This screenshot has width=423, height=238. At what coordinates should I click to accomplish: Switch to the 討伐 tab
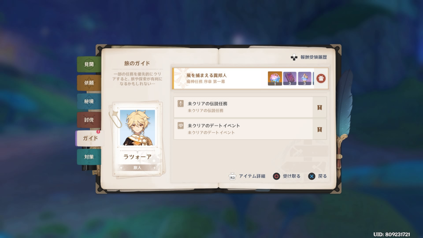click(89, 120)
